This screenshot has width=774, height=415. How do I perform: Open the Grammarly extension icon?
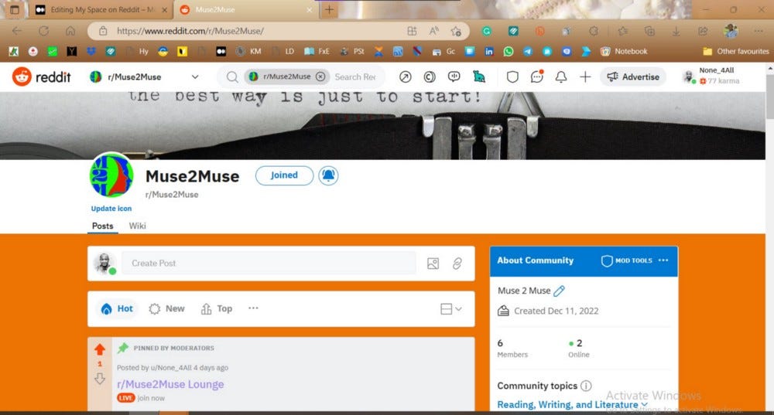point(487,31)
